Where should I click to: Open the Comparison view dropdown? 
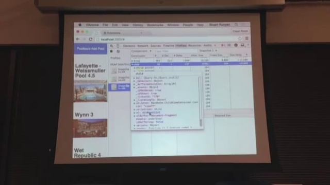141,51
